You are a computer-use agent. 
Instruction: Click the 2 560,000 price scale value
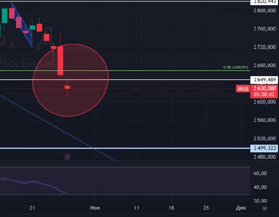pyautogui.click(x=265, y=120)
